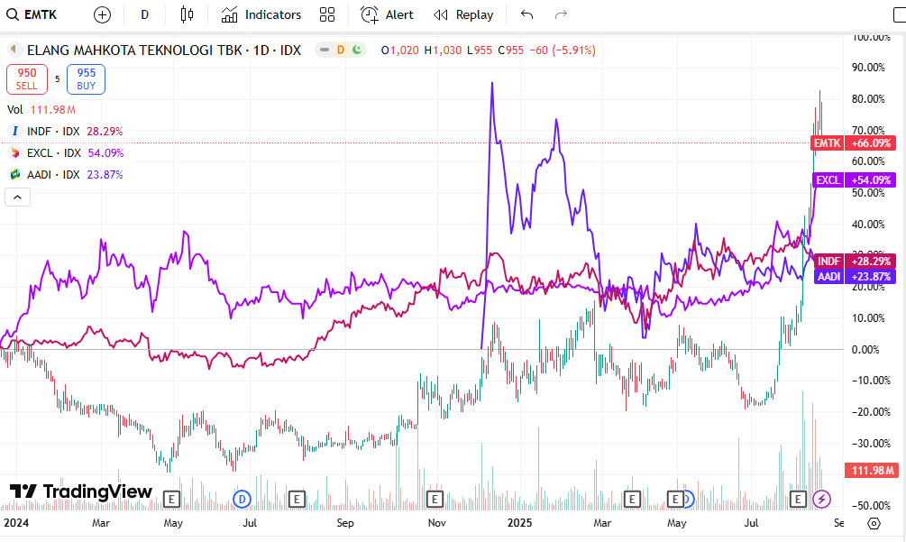Click the AADI +23.87% price label
Screen dimensions: 906x542
pyautogui.click(x=855, y=276)
